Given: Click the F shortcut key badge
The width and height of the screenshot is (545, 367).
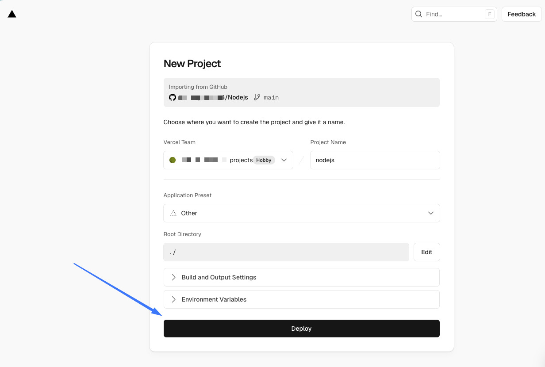Looking at the screenshot, I should point(489,14).
